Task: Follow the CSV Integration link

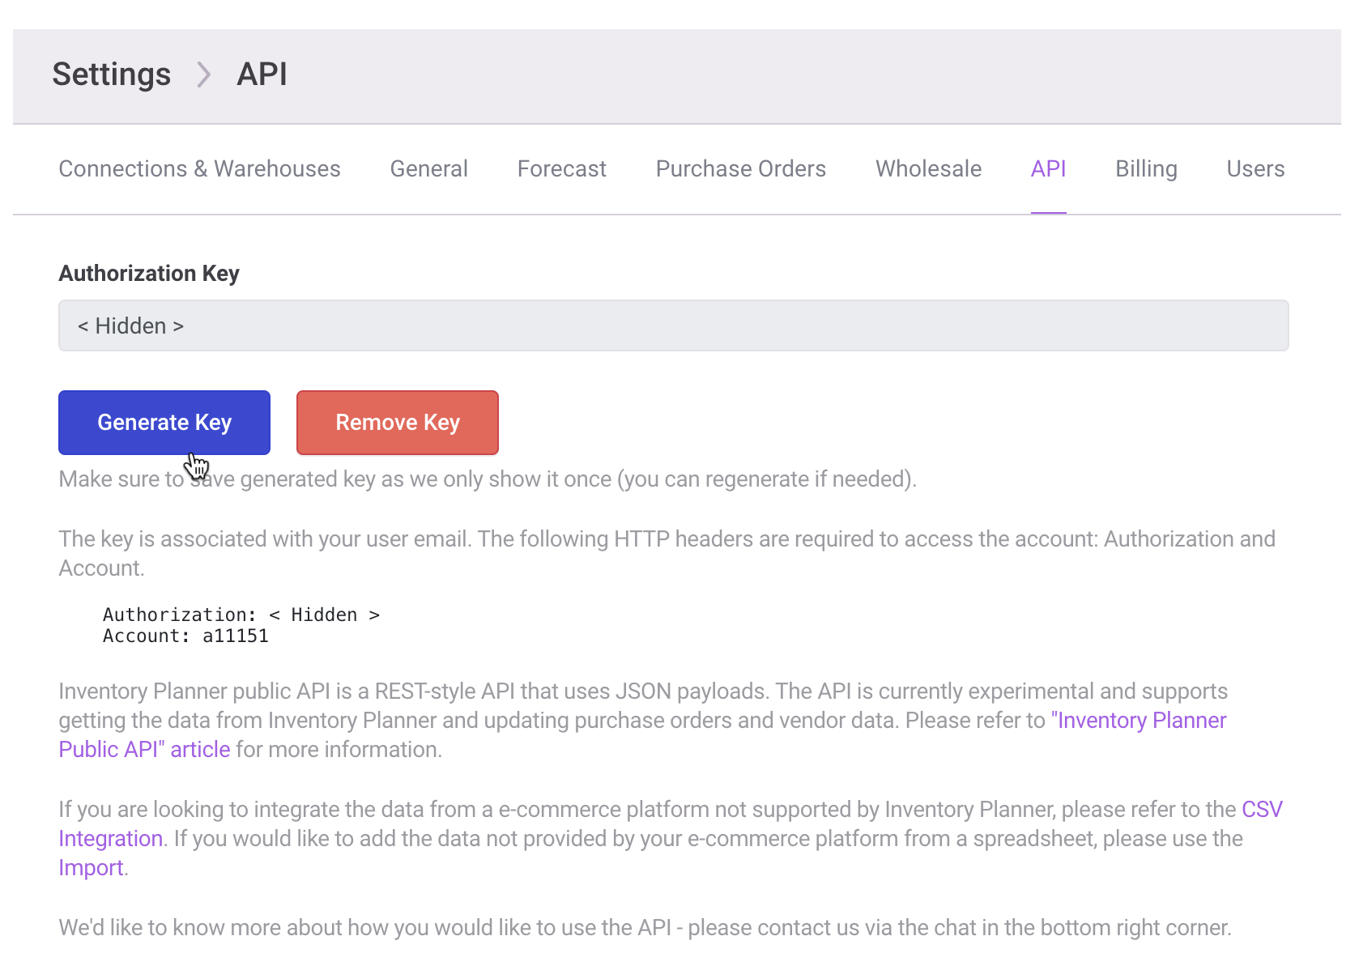Action: coord(1261,810)
